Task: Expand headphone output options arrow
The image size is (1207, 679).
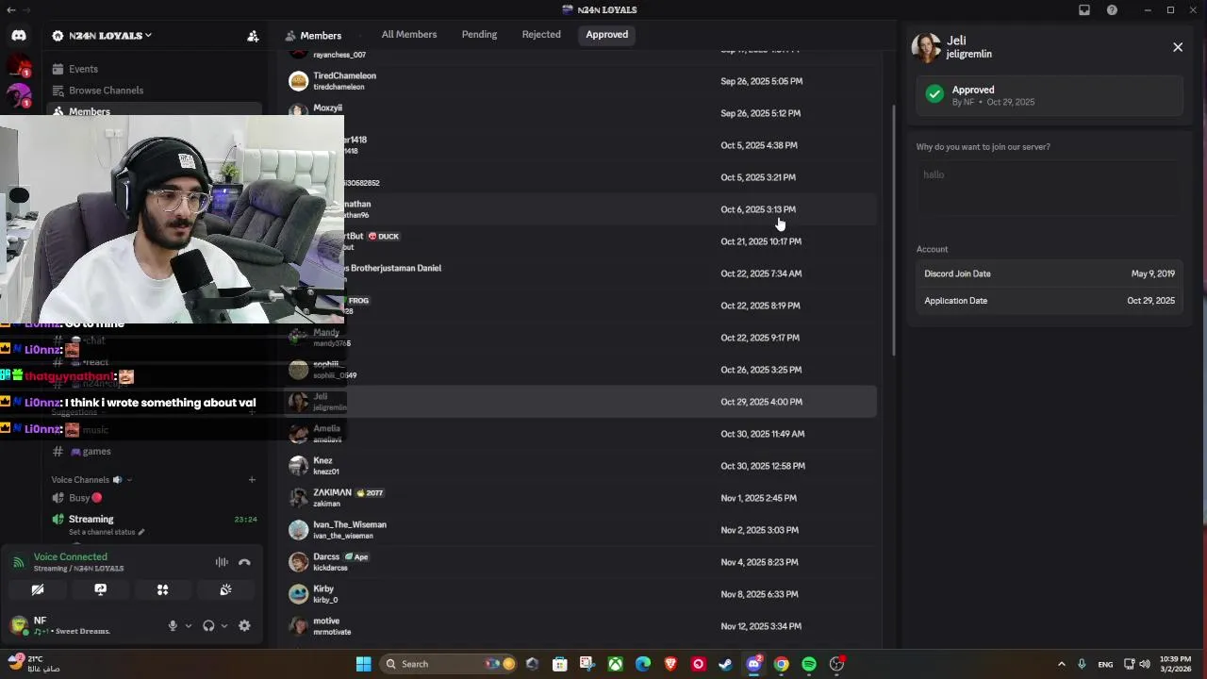Action: 223,626
